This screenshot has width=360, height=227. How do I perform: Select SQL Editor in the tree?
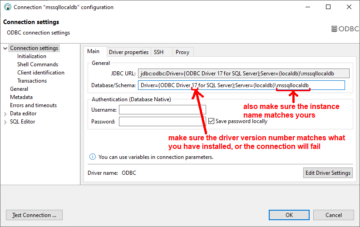tap(23, 122)
